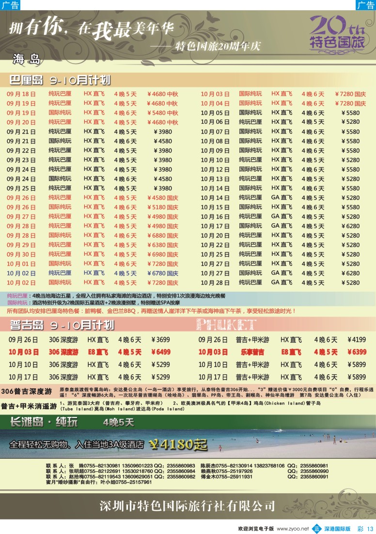The height and width of the screenshot is (534, 376).
Task: Click the 10月28日 departure date
Action: 215,283
